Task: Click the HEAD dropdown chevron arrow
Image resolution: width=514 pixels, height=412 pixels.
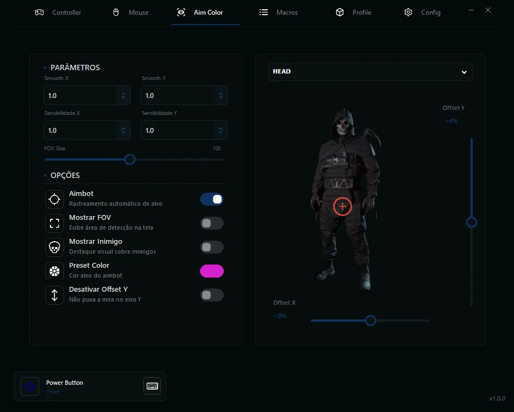Action: [x=464, y=72]
